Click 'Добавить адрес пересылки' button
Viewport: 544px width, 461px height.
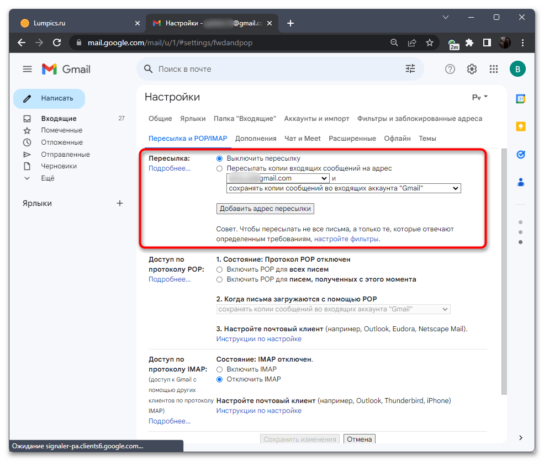point(265,209)
